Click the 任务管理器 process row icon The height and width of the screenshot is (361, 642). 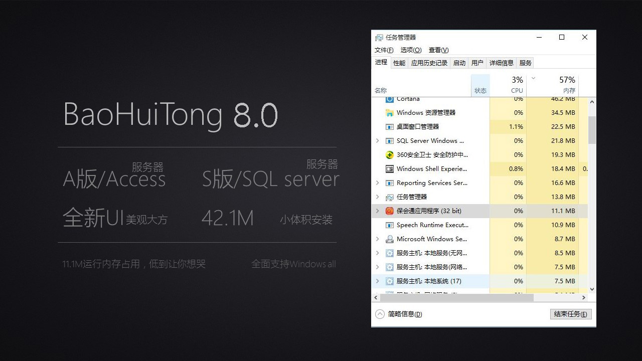[x=389, y=197]
